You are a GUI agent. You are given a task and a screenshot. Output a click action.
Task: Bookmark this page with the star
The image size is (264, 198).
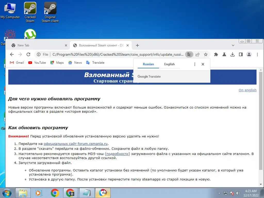tap(205, 54)
